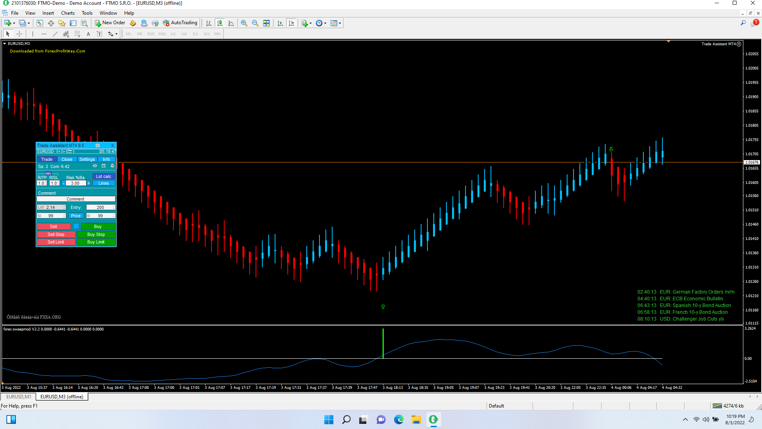Open the Trade Assistant calendar icon
Image resolution: width=762 pixels, height=429 pixels.
(x=104, y=166)
